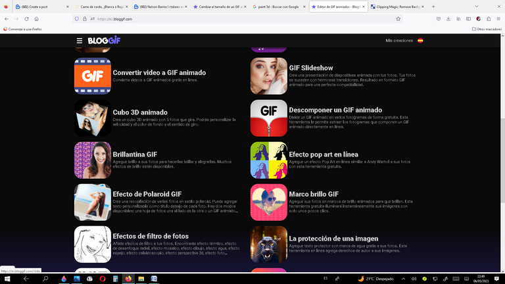Show hidden system tray icons
505x284 pixels.
403,279
